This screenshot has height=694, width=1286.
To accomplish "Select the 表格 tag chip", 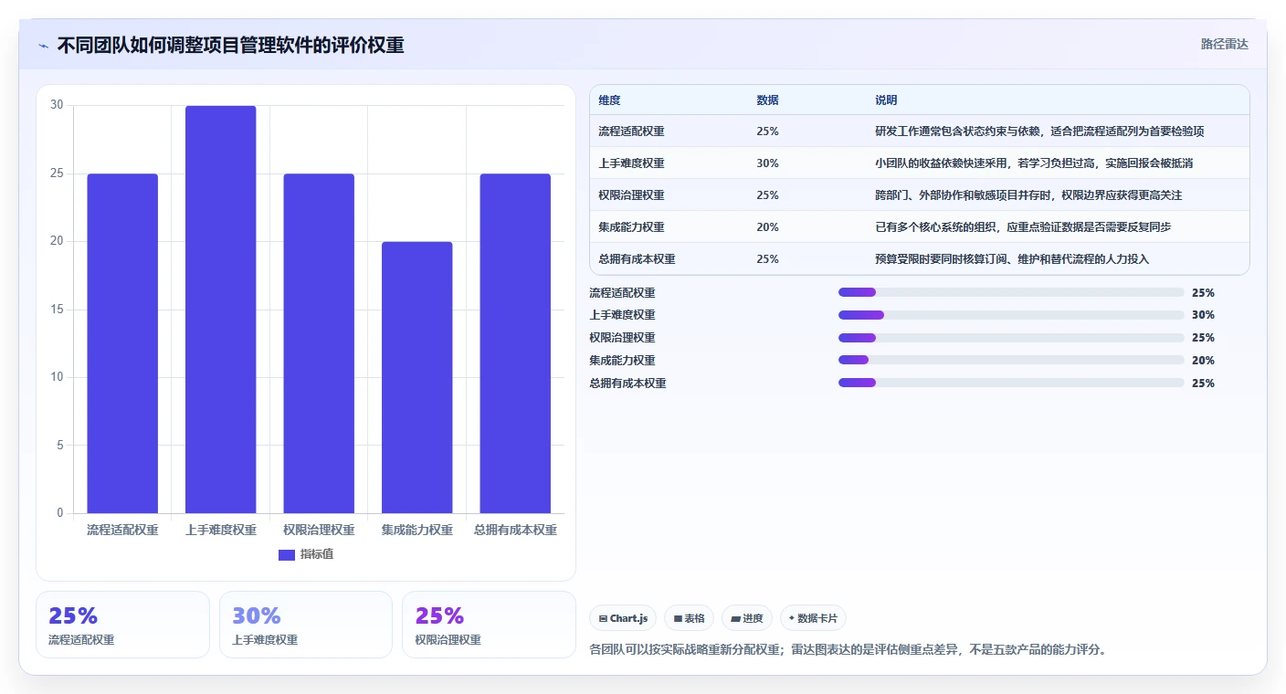I will [689, 618].
